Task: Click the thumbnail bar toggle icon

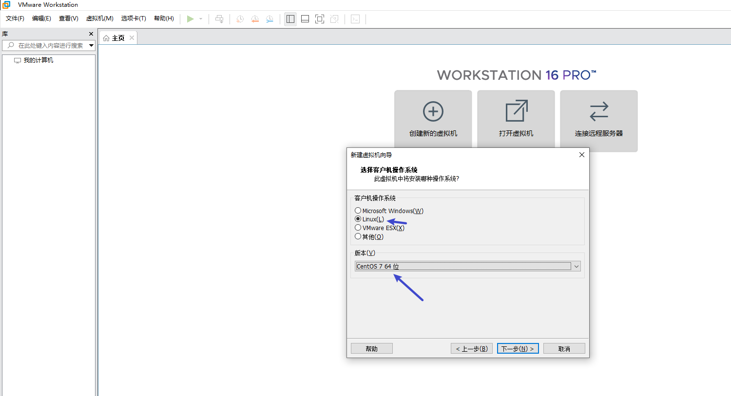Action: click(x=305, y=19)
